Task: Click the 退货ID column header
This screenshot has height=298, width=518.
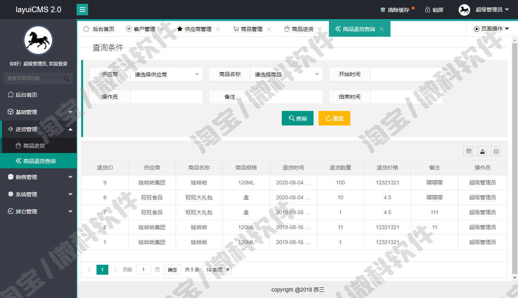Action: pos(105,168)
